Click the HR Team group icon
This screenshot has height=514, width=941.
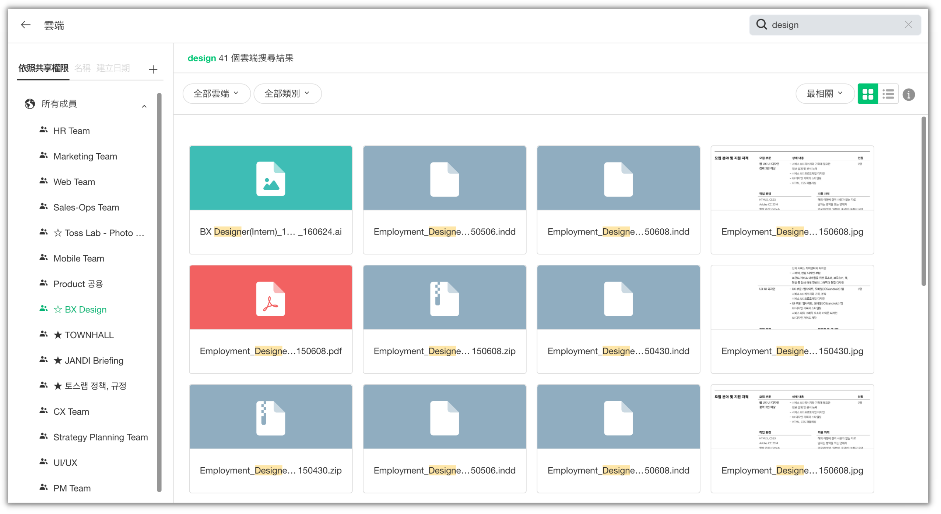pyautogui.click(x=43, y=130)
